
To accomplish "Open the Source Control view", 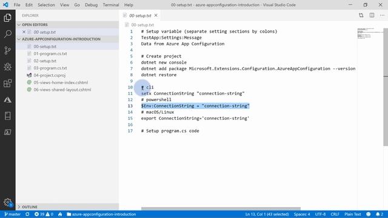I will [x=7, y=50].
